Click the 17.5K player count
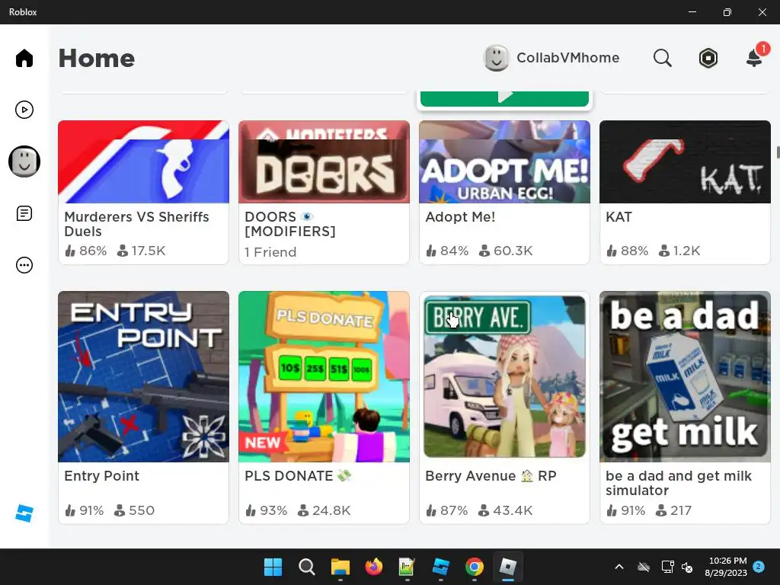 [141, 251]
